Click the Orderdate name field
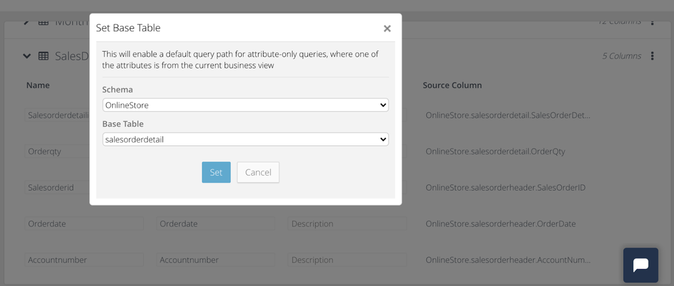Image resolution: width=674 pixels, height=286 pixels. [x=84, y=223]
